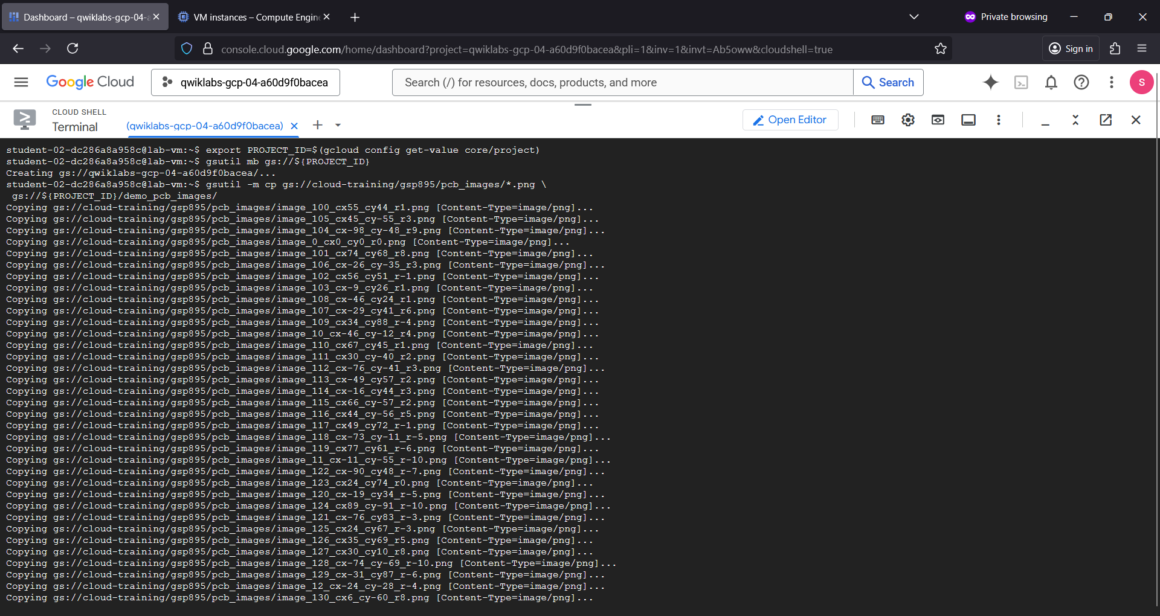
Task: Bookmark this page with the star
Action: [x=941, y=49]
